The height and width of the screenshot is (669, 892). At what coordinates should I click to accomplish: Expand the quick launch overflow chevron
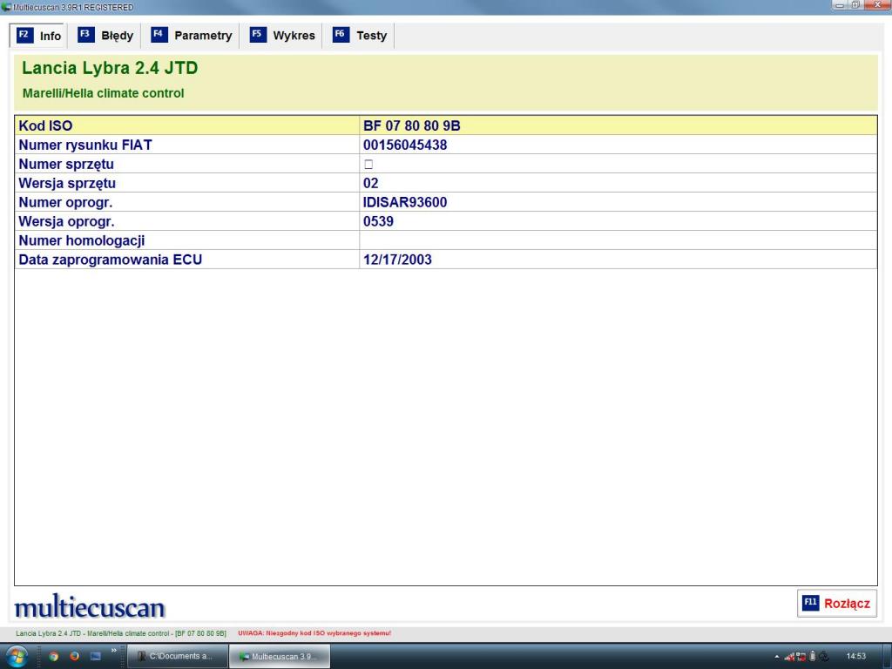[x=114, y=650]
